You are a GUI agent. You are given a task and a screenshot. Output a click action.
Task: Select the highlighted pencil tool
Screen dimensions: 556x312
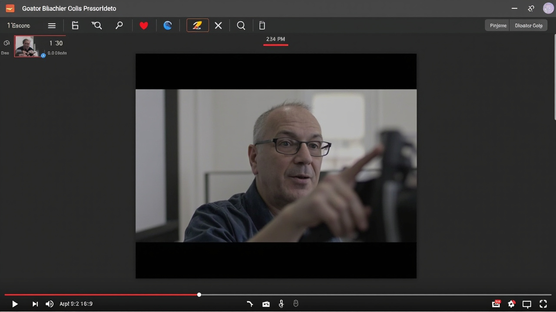pos(198,26)
